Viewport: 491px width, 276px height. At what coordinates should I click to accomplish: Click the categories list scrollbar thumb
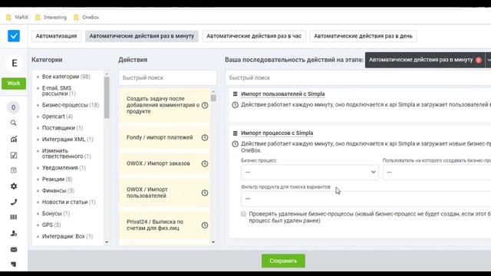click(107, 97)
